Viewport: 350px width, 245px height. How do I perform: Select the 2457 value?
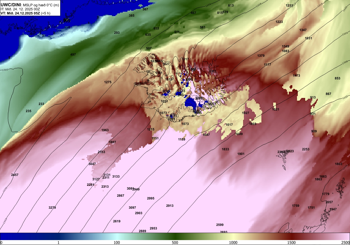point(15,175)
